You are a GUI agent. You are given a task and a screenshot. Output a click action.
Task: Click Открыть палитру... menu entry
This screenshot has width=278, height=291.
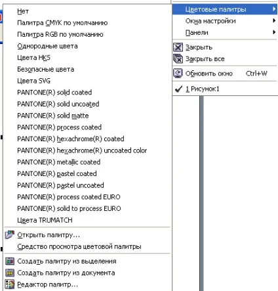point(87,235)
